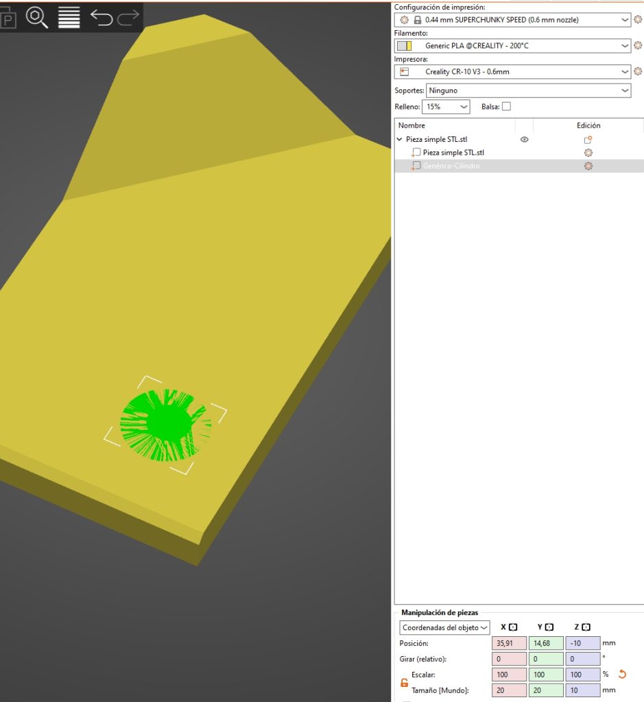Open print settings gear beside SUPERCHUNKY preset
Screen dimensions: 644x702
tap(638, 20)
